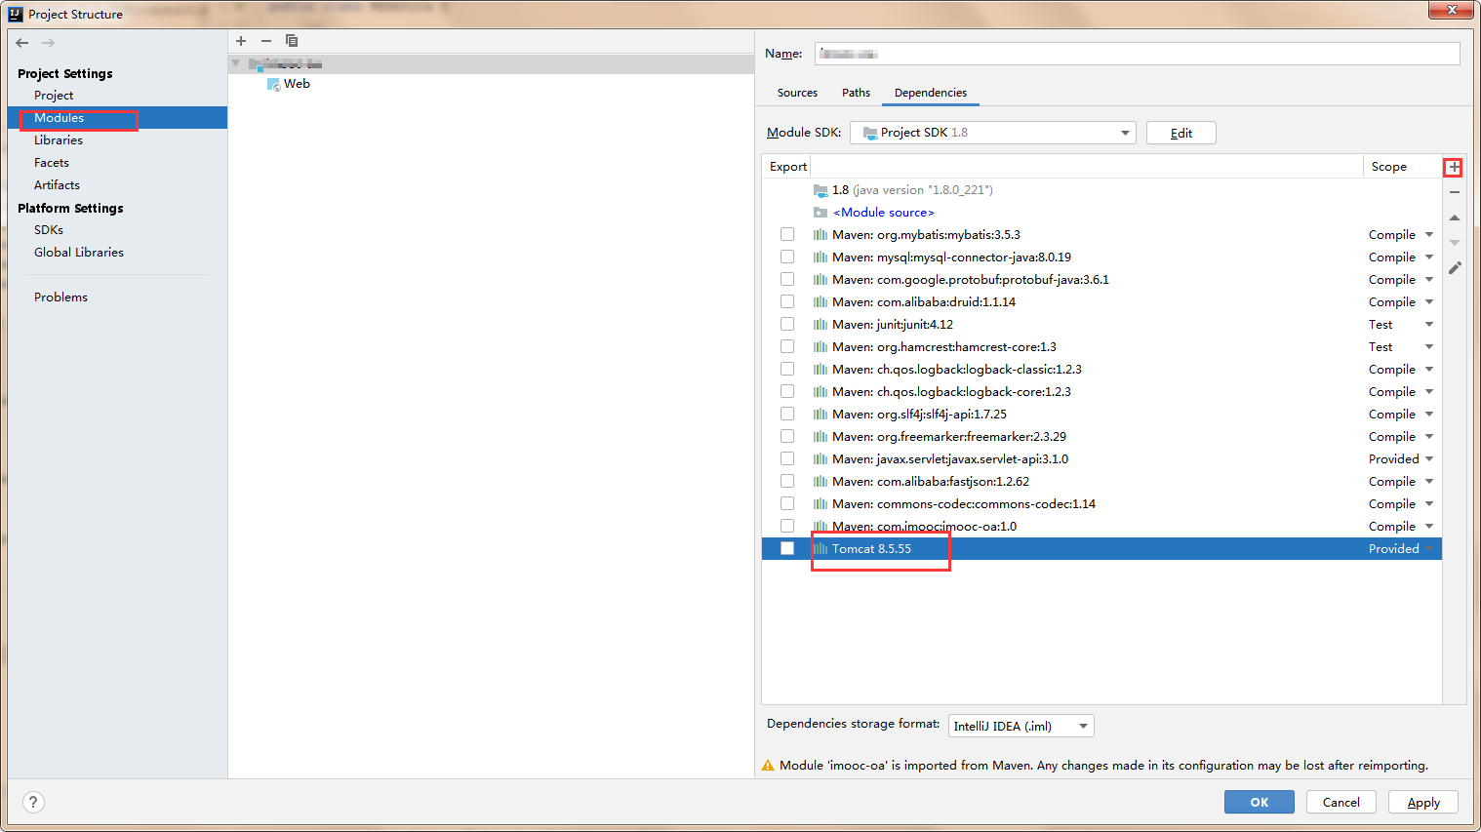The image size is (1481, 832).
Task: Click the Module source folder icon
Action: 821,213
